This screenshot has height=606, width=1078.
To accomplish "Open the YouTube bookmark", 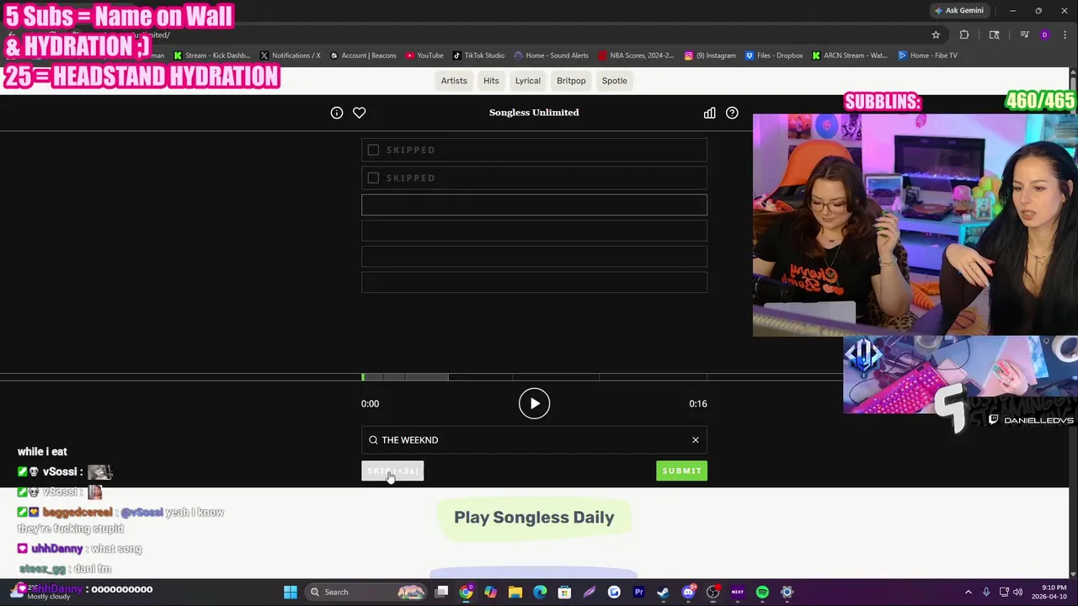I will [x=424, y=56].
